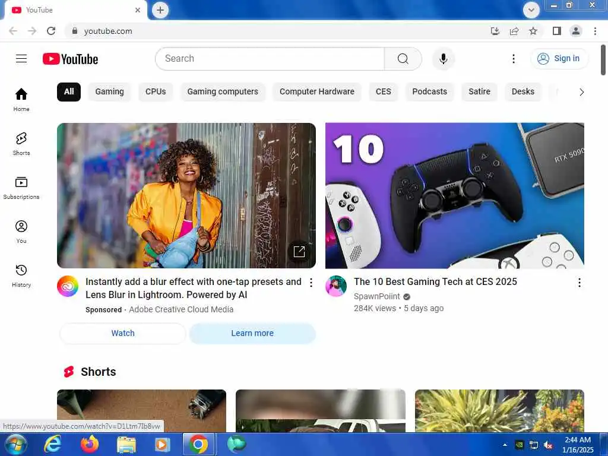Click the page vertical scrollbar
The image size is (608, 456).
click(x=603, y=61)
